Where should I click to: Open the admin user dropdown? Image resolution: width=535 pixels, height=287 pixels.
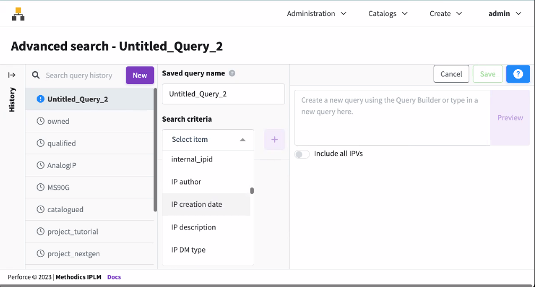click(x=505, y=14)
